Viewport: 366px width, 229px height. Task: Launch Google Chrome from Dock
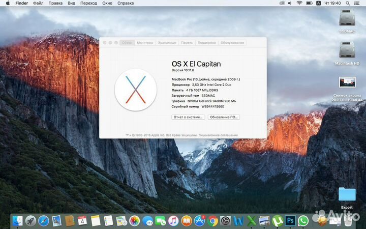(x=212, y=220)
